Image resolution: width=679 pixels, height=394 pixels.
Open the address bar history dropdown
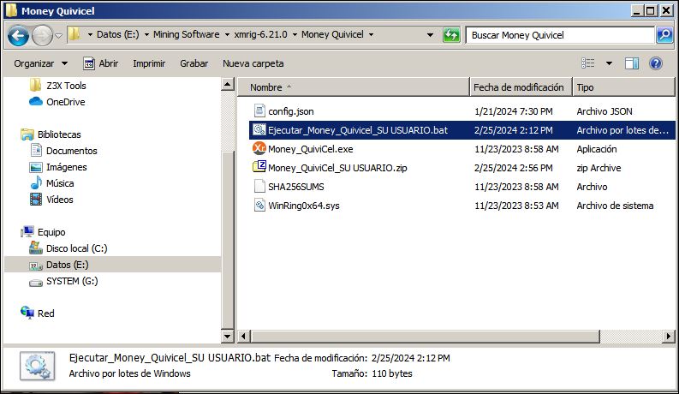click(x=430, y=35)
